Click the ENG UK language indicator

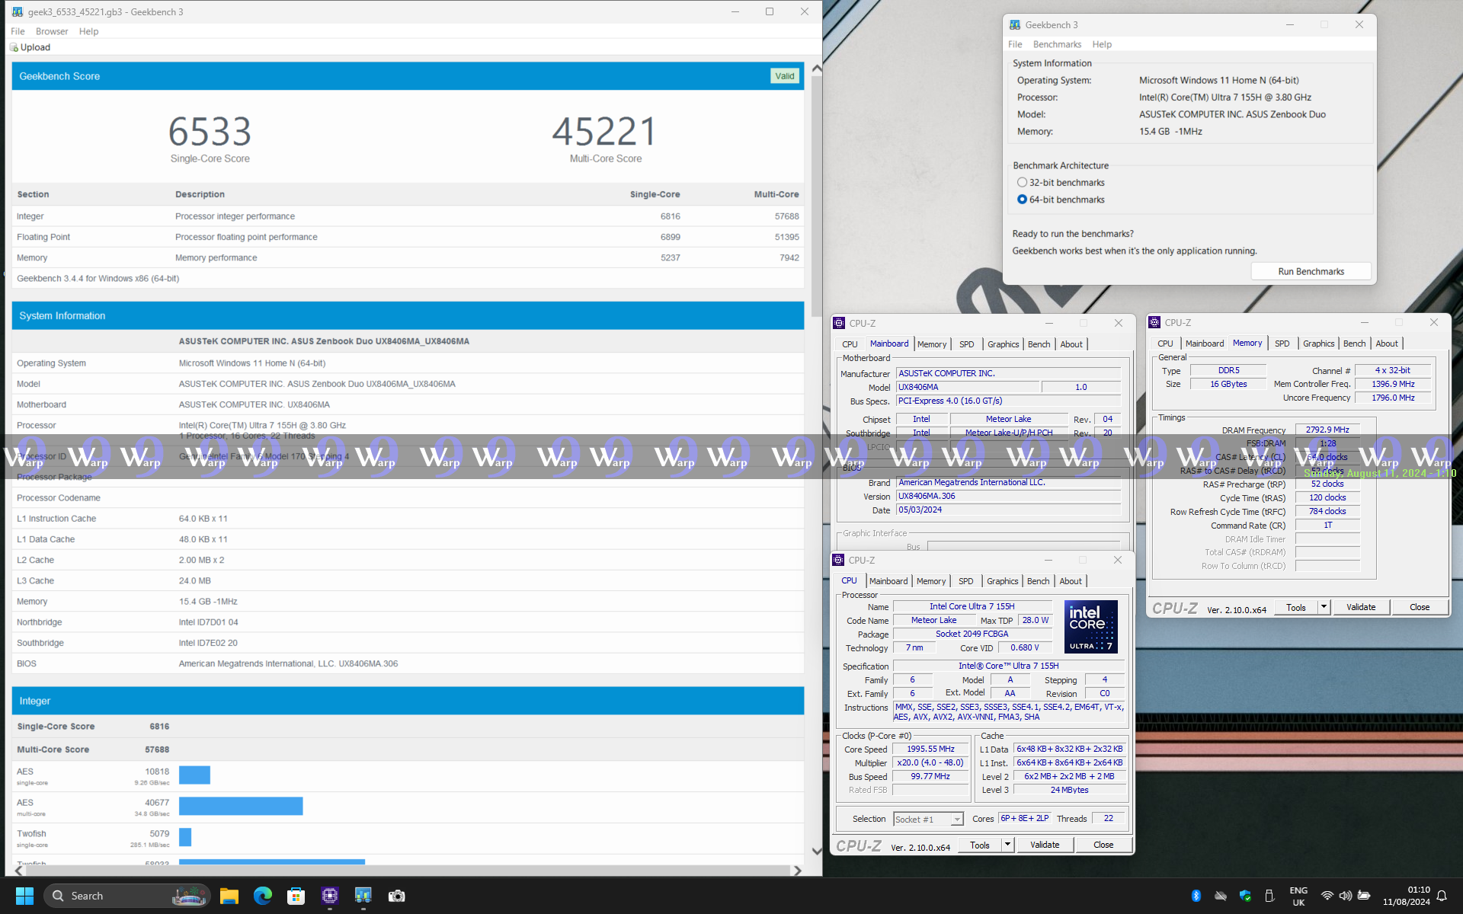(x=1298, y=896)
